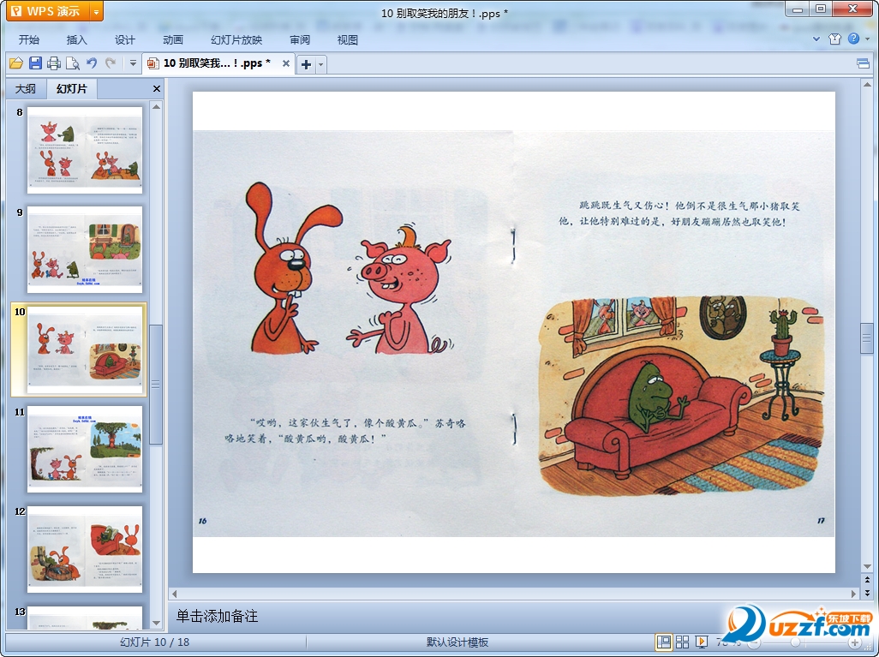Click the horizontal scrollbar right arrow
This screenshot has height=657, width=879.
coord(854,594)
